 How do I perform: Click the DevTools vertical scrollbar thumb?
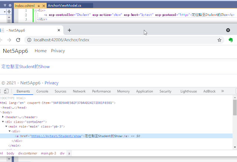click(x=235, y=107)
